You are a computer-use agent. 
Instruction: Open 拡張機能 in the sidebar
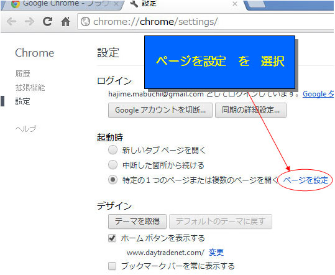tap(30, 88)
